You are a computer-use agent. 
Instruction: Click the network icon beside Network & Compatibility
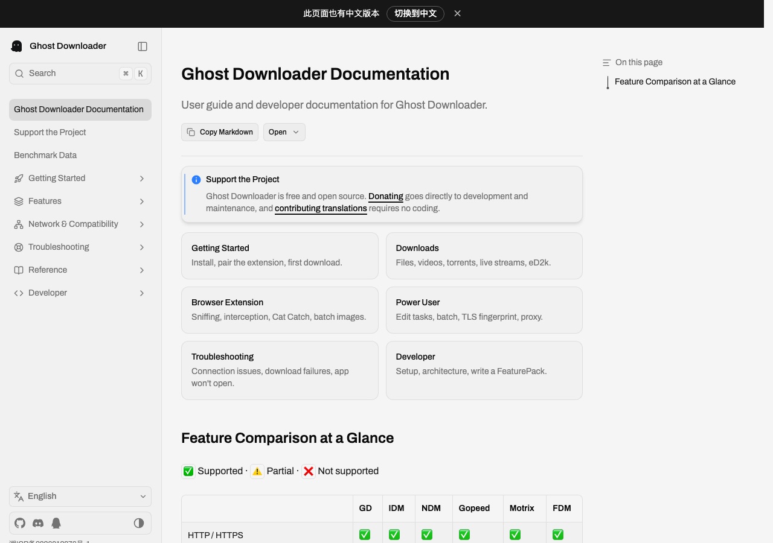[x=19, y=224]
